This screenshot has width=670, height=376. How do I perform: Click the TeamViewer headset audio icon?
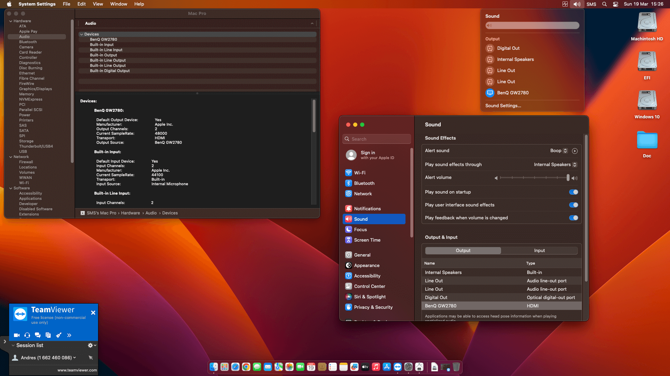coord(27,335)
